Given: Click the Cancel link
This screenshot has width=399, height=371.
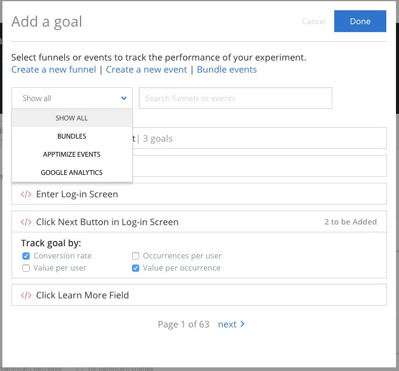Looking at the screenshot, I should point(314,22).
